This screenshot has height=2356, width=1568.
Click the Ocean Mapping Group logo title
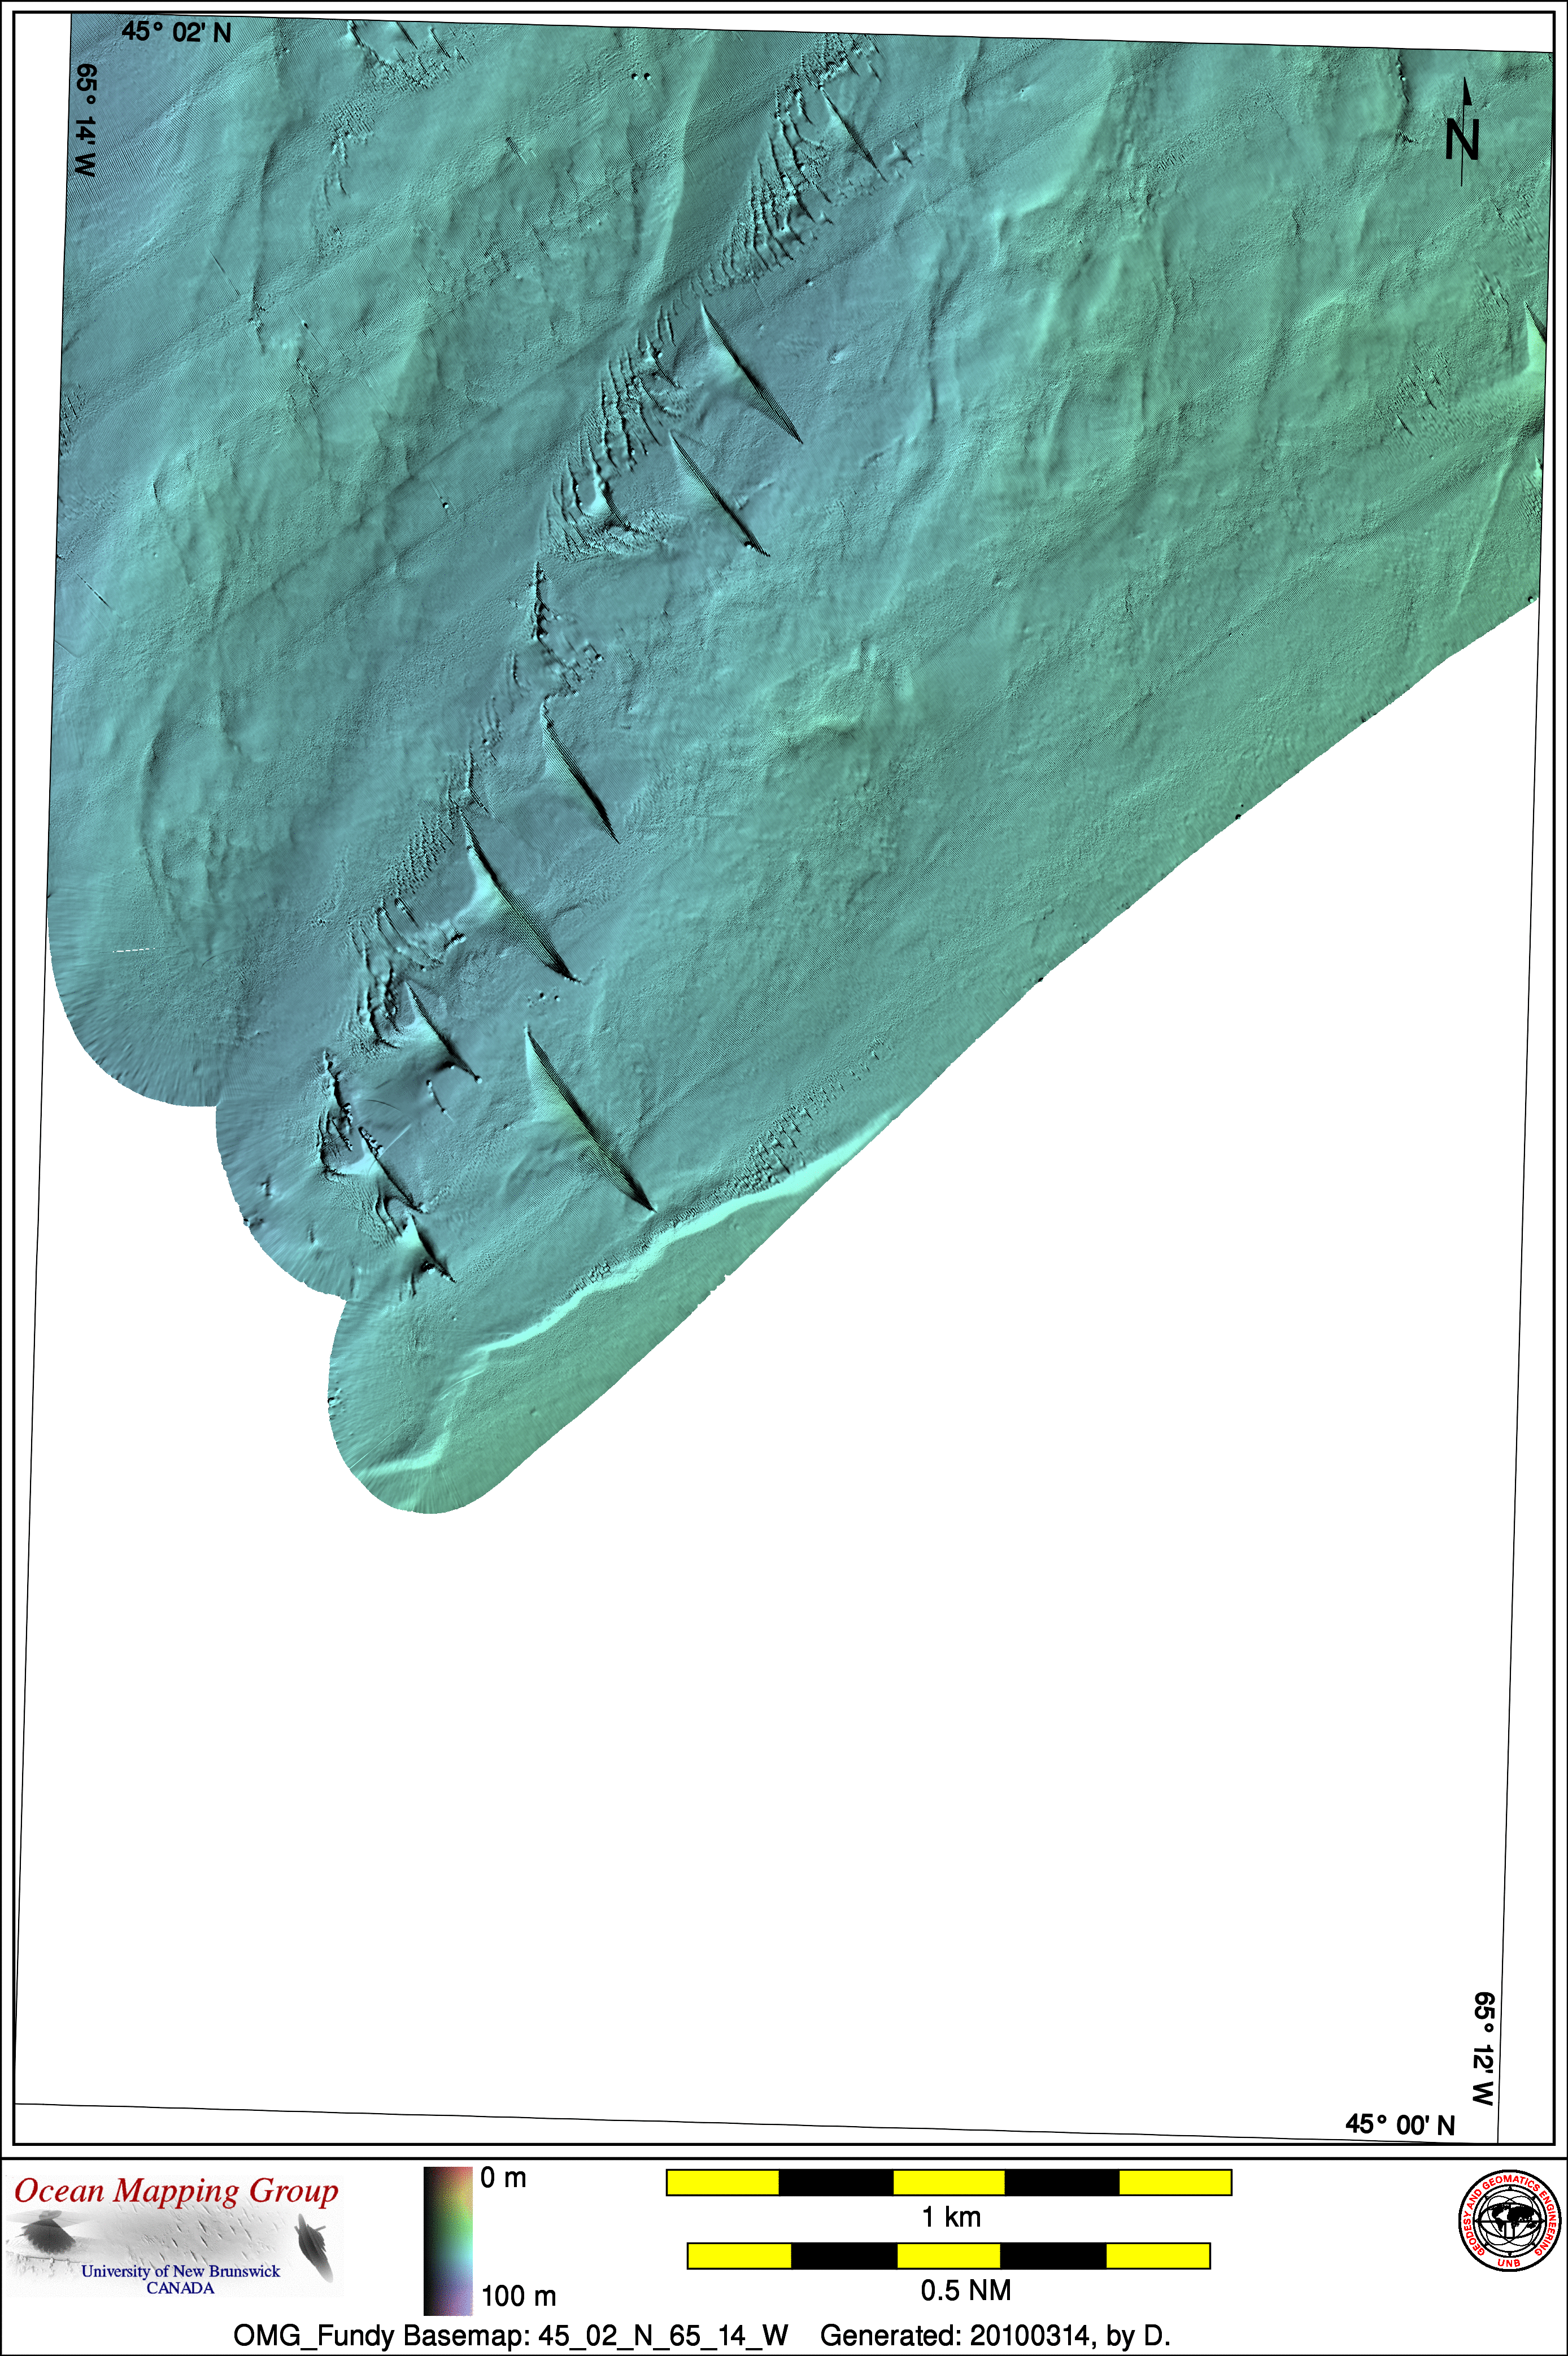point(176,2191)
